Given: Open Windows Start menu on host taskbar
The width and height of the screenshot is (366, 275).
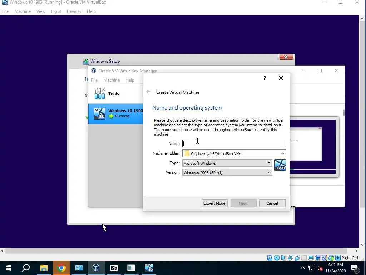Looking at the screenshot, I should coord(9,268).
